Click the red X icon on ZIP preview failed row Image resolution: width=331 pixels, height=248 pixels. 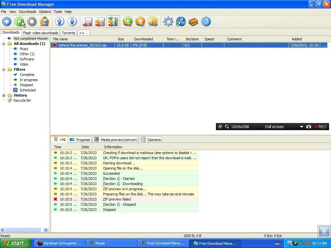coord(55,199)
